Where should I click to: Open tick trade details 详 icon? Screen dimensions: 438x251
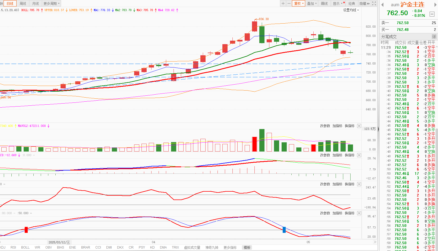pos(434,37)
